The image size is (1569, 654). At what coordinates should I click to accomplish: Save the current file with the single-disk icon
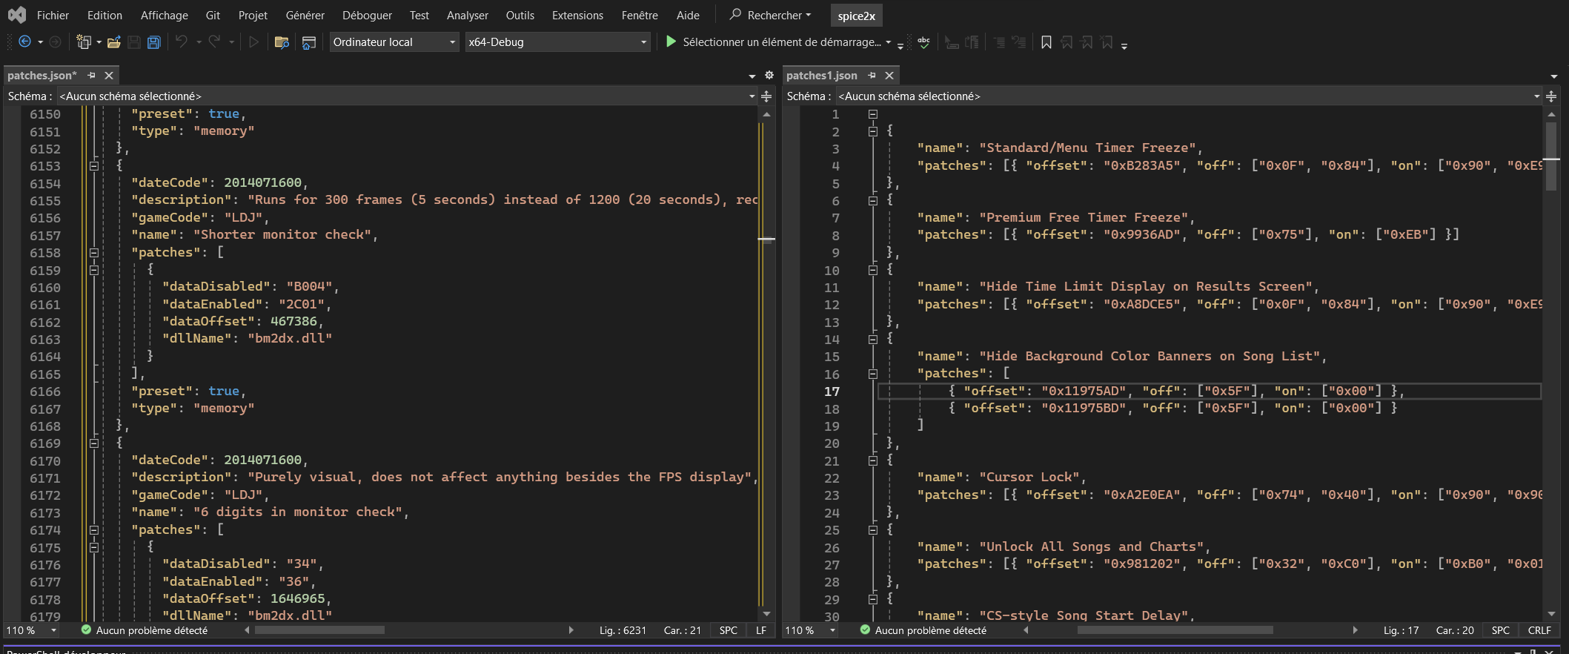pyautogui.click(x=134, y=42)
